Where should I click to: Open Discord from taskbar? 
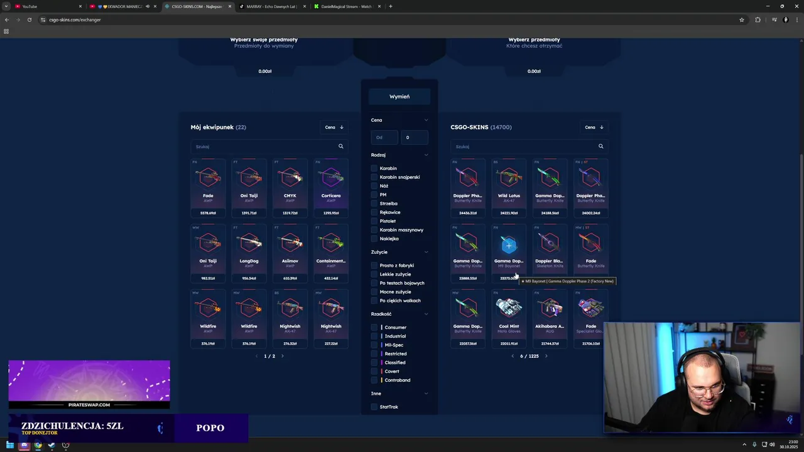24,445
